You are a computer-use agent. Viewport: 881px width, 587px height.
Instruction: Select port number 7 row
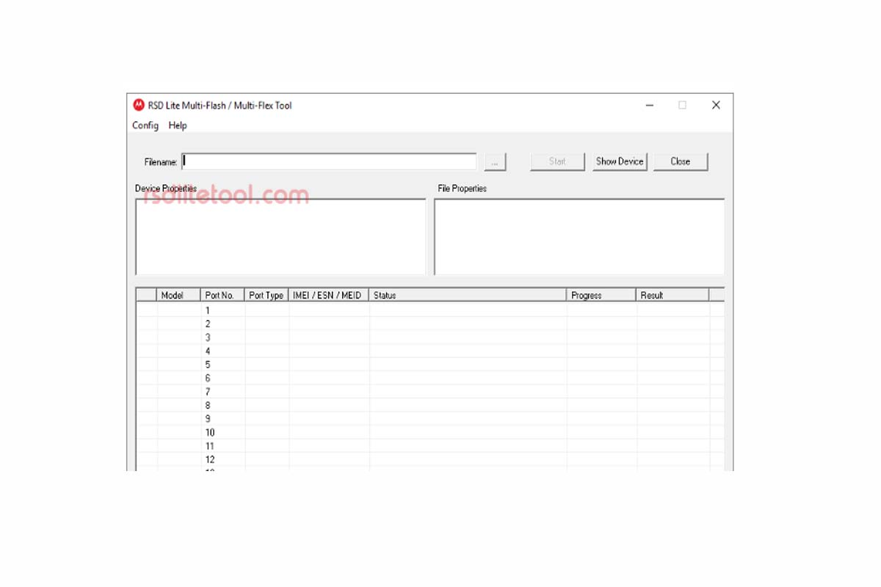(430, 392)
